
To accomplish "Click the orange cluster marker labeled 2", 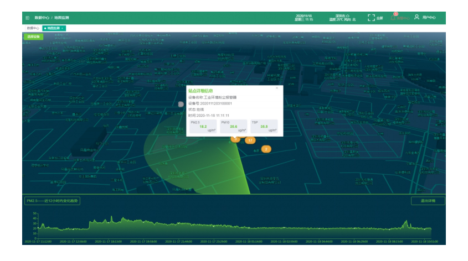I will click(266, 149).
